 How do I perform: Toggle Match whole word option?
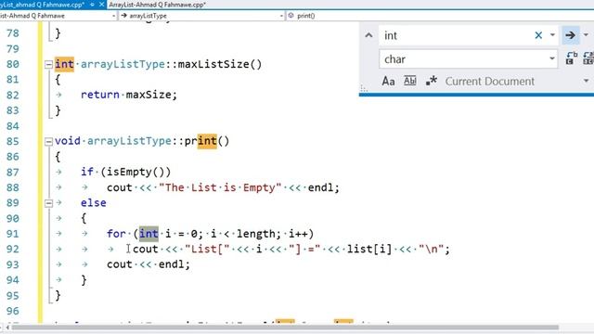[x=410, y=81]
